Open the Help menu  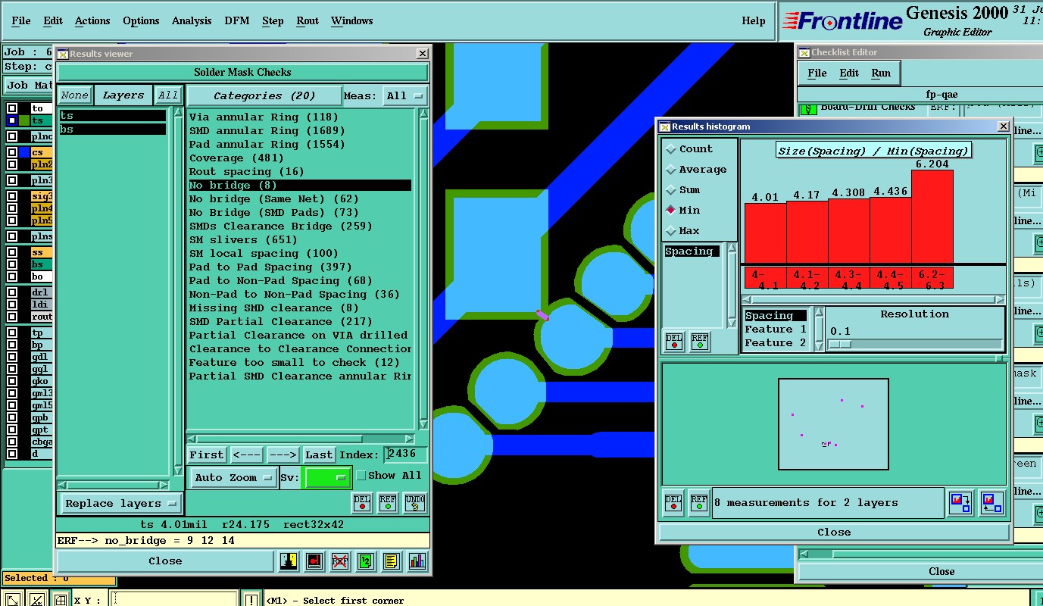[754, 20]
